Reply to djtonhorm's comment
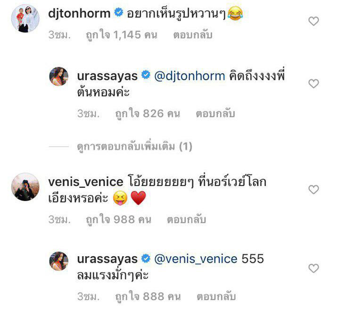 (193, 35)
